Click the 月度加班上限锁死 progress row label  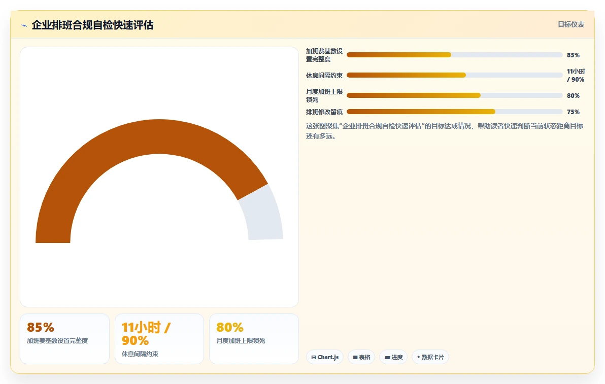pyautogui.click(x=324, y=95)
